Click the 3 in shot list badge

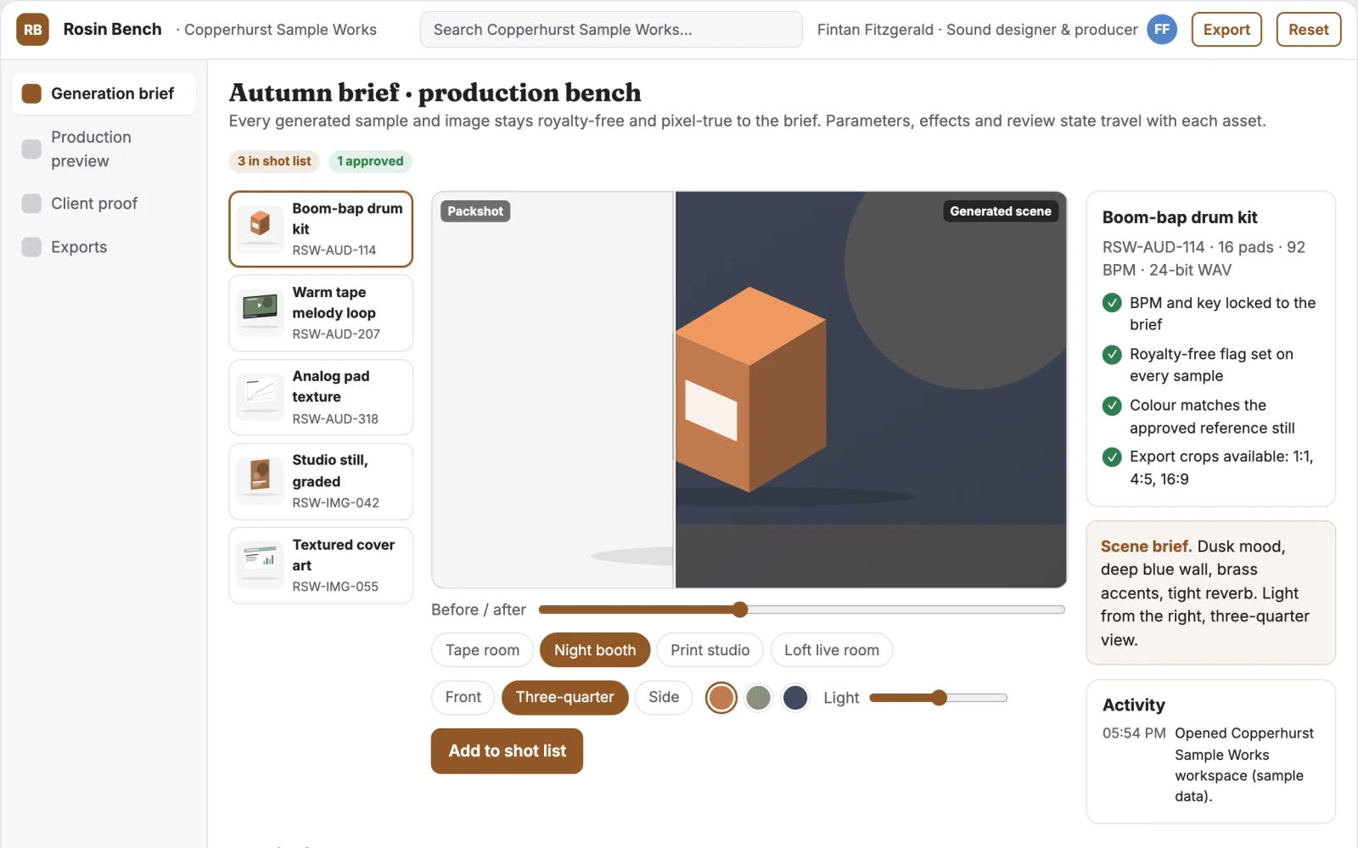pyautogui.click(x=274, y=161)
